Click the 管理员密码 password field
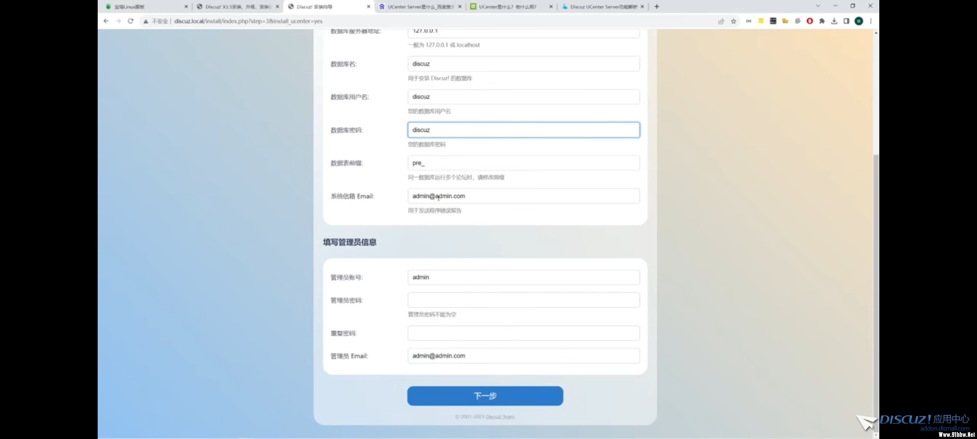This screenshot has width=977, height=439. click(x=524, y=300)
